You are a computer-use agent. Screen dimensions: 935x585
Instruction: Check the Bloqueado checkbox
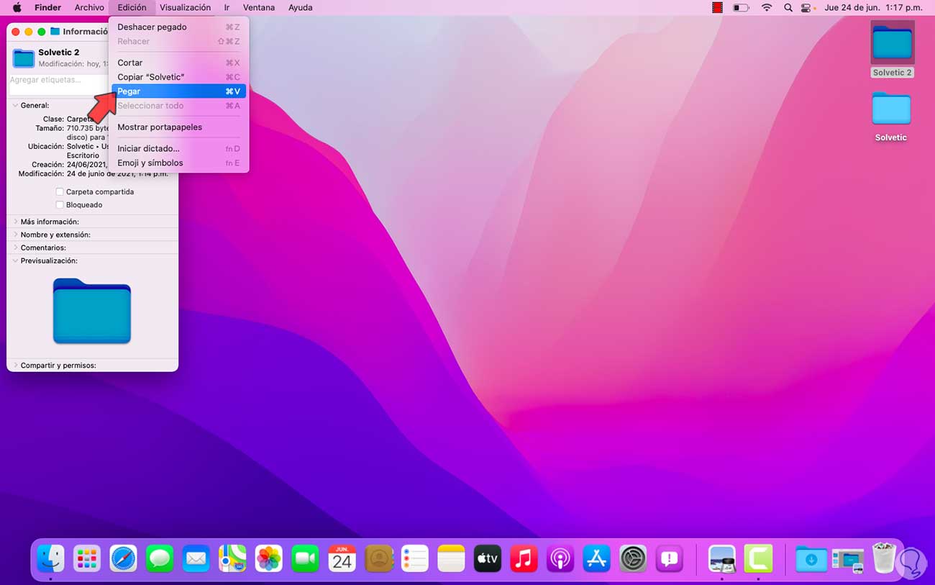point(60,205)
